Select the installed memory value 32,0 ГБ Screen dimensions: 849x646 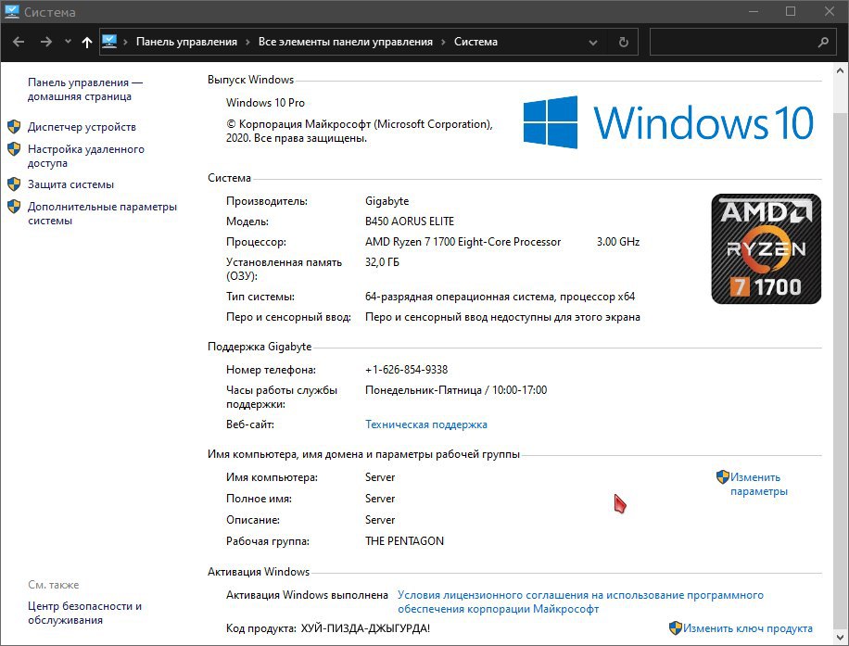click(x=382, y=262)
